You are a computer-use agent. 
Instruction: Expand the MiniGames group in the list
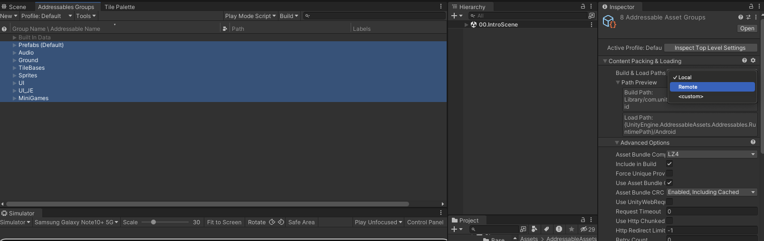pos(15,98)
